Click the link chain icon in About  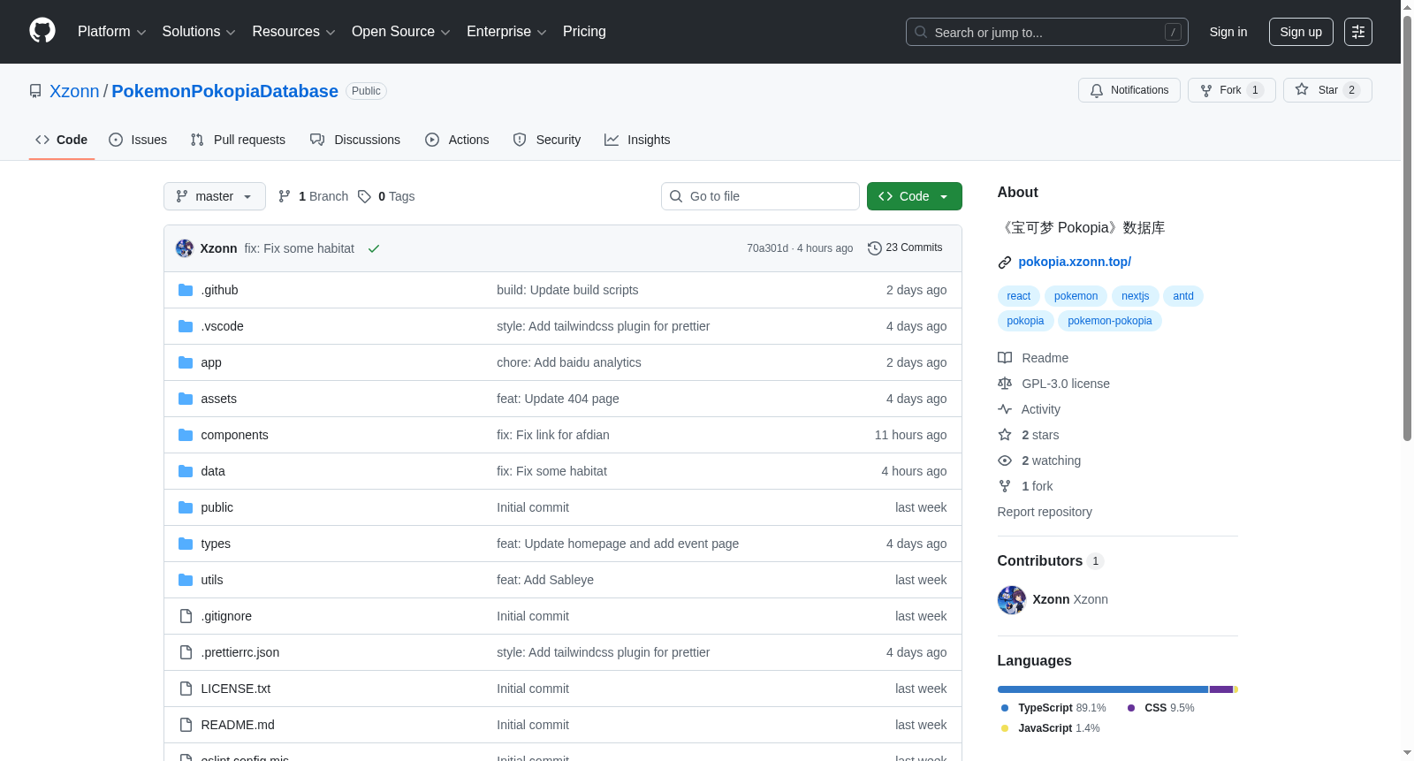click(x=1005, y=263)
